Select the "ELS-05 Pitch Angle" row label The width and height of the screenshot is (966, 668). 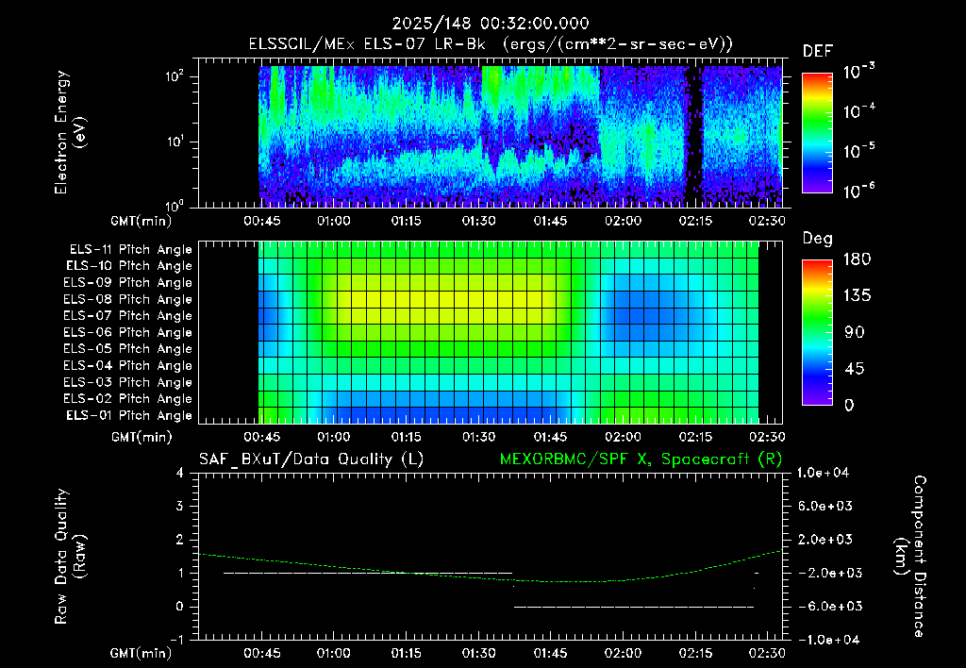[127, 349]
